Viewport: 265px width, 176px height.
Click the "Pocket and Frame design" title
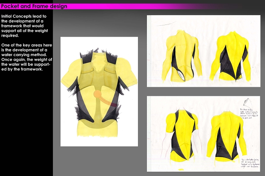(x=34, y=6)
